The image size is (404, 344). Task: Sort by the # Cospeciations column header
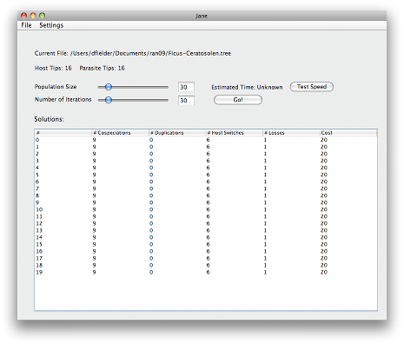click(x=120, y=133)
